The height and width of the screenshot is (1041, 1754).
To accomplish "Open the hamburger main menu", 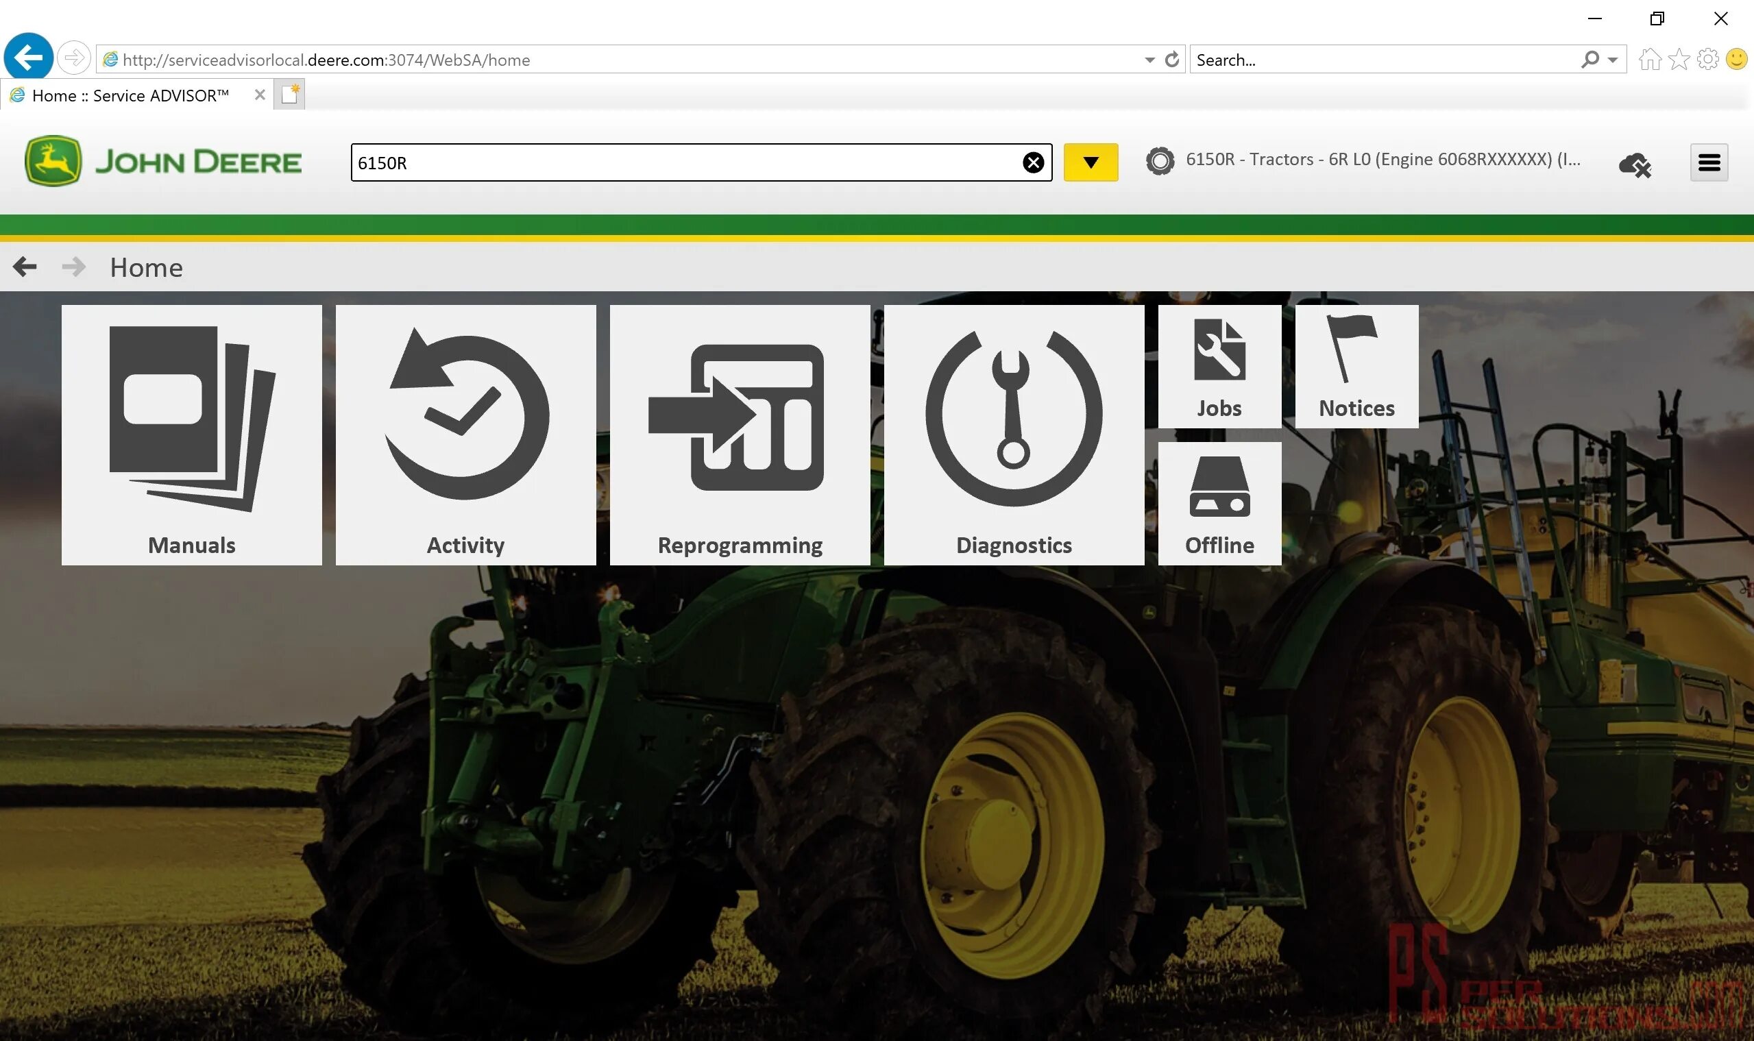I will point(1709,162).
